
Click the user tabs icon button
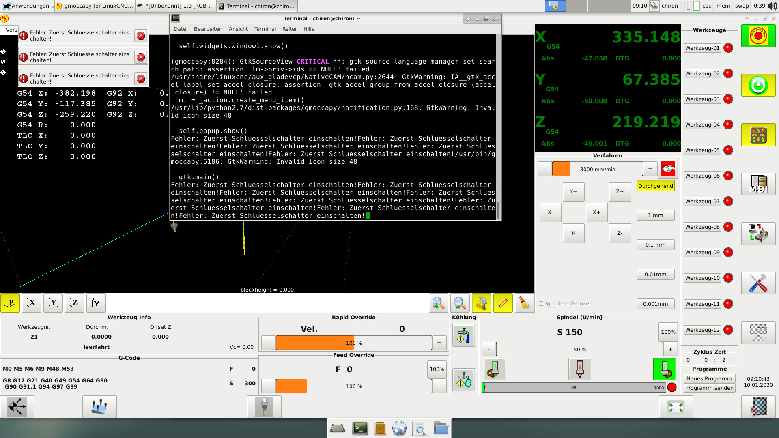(x=758, y=333)
